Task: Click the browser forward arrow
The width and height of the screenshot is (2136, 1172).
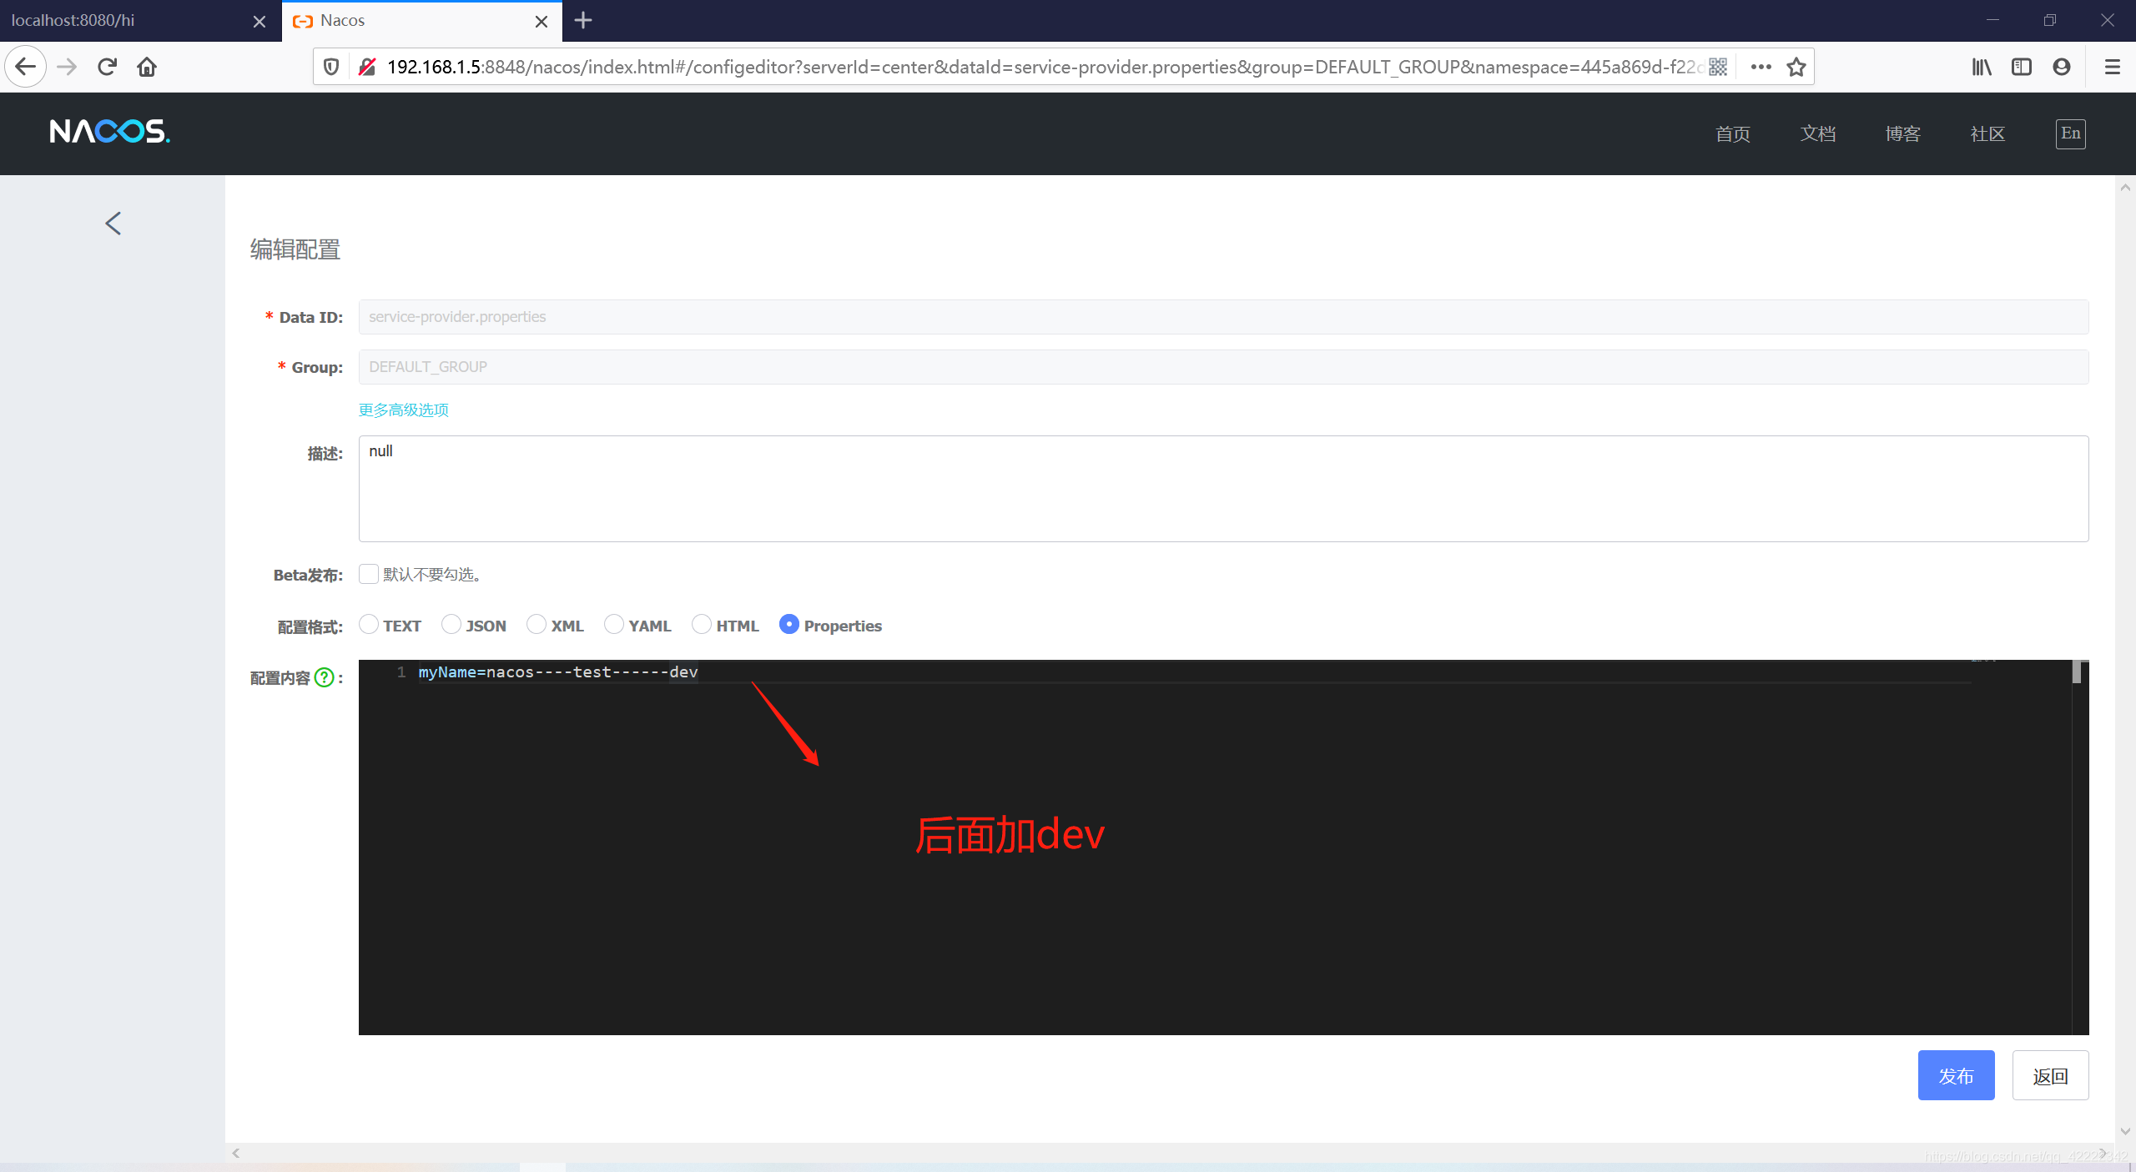Action: [x=67, y=67]
